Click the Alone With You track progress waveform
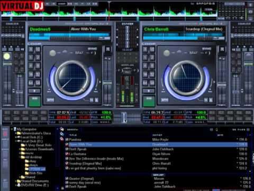This screenshot has height=191, width=254. coord(70,37)
